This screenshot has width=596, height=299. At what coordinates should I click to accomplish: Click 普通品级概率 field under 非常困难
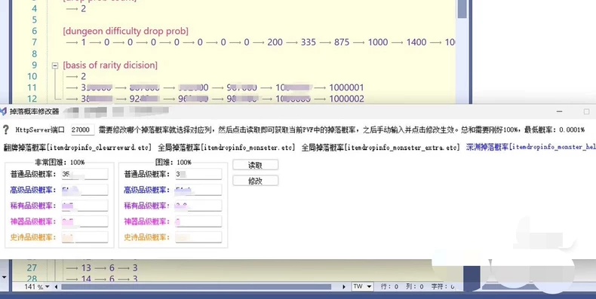click(x=84, y=174)
